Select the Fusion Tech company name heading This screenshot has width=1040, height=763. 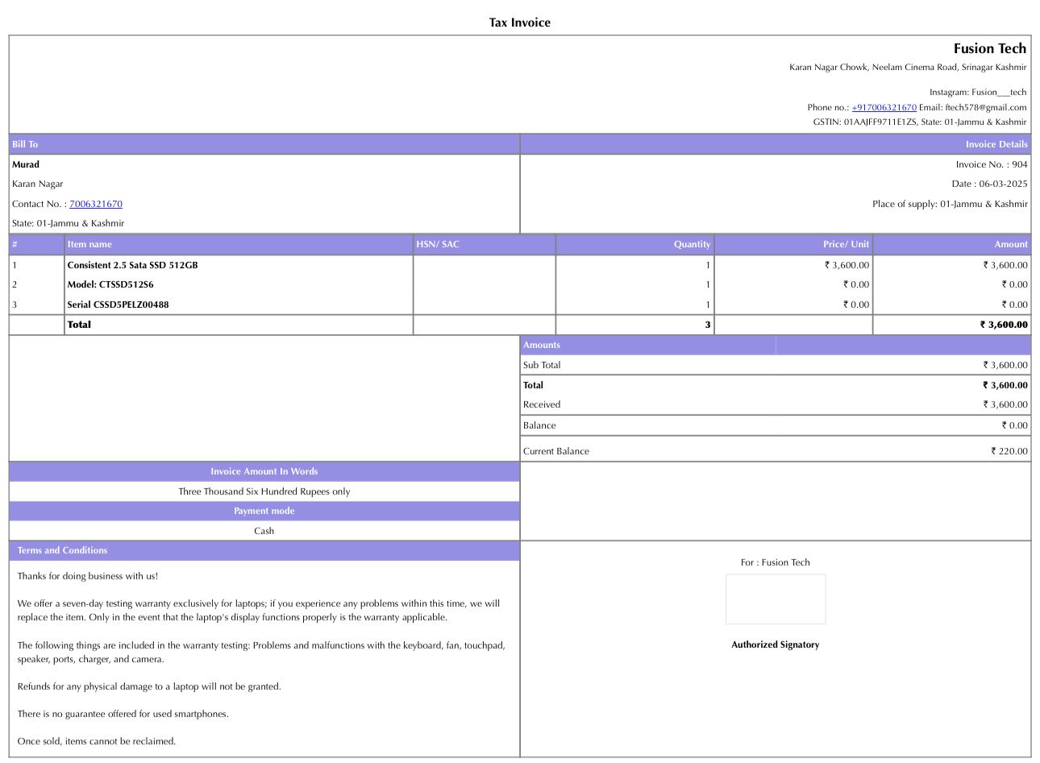(x=989, y=49)
